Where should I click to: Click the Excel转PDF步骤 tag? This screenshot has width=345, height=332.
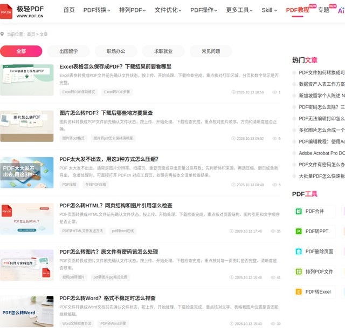[117, 92]
